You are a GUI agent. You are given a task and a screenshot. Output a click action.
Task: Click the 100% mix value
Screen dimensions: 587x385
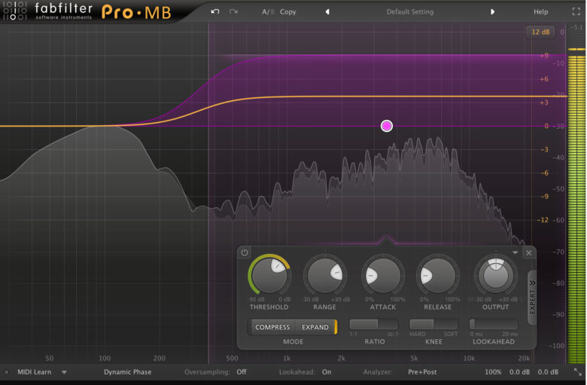click(x=493, y=372)
